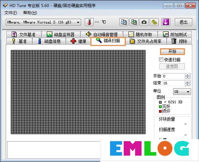Switch to the 文件基准 tab
Viewport: 199px width, 162px height.
(x=24, y=35)
